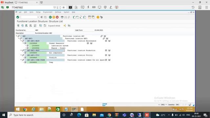Click the yellow Exit icon
The image size is (210, 118).
pos(54,17)
